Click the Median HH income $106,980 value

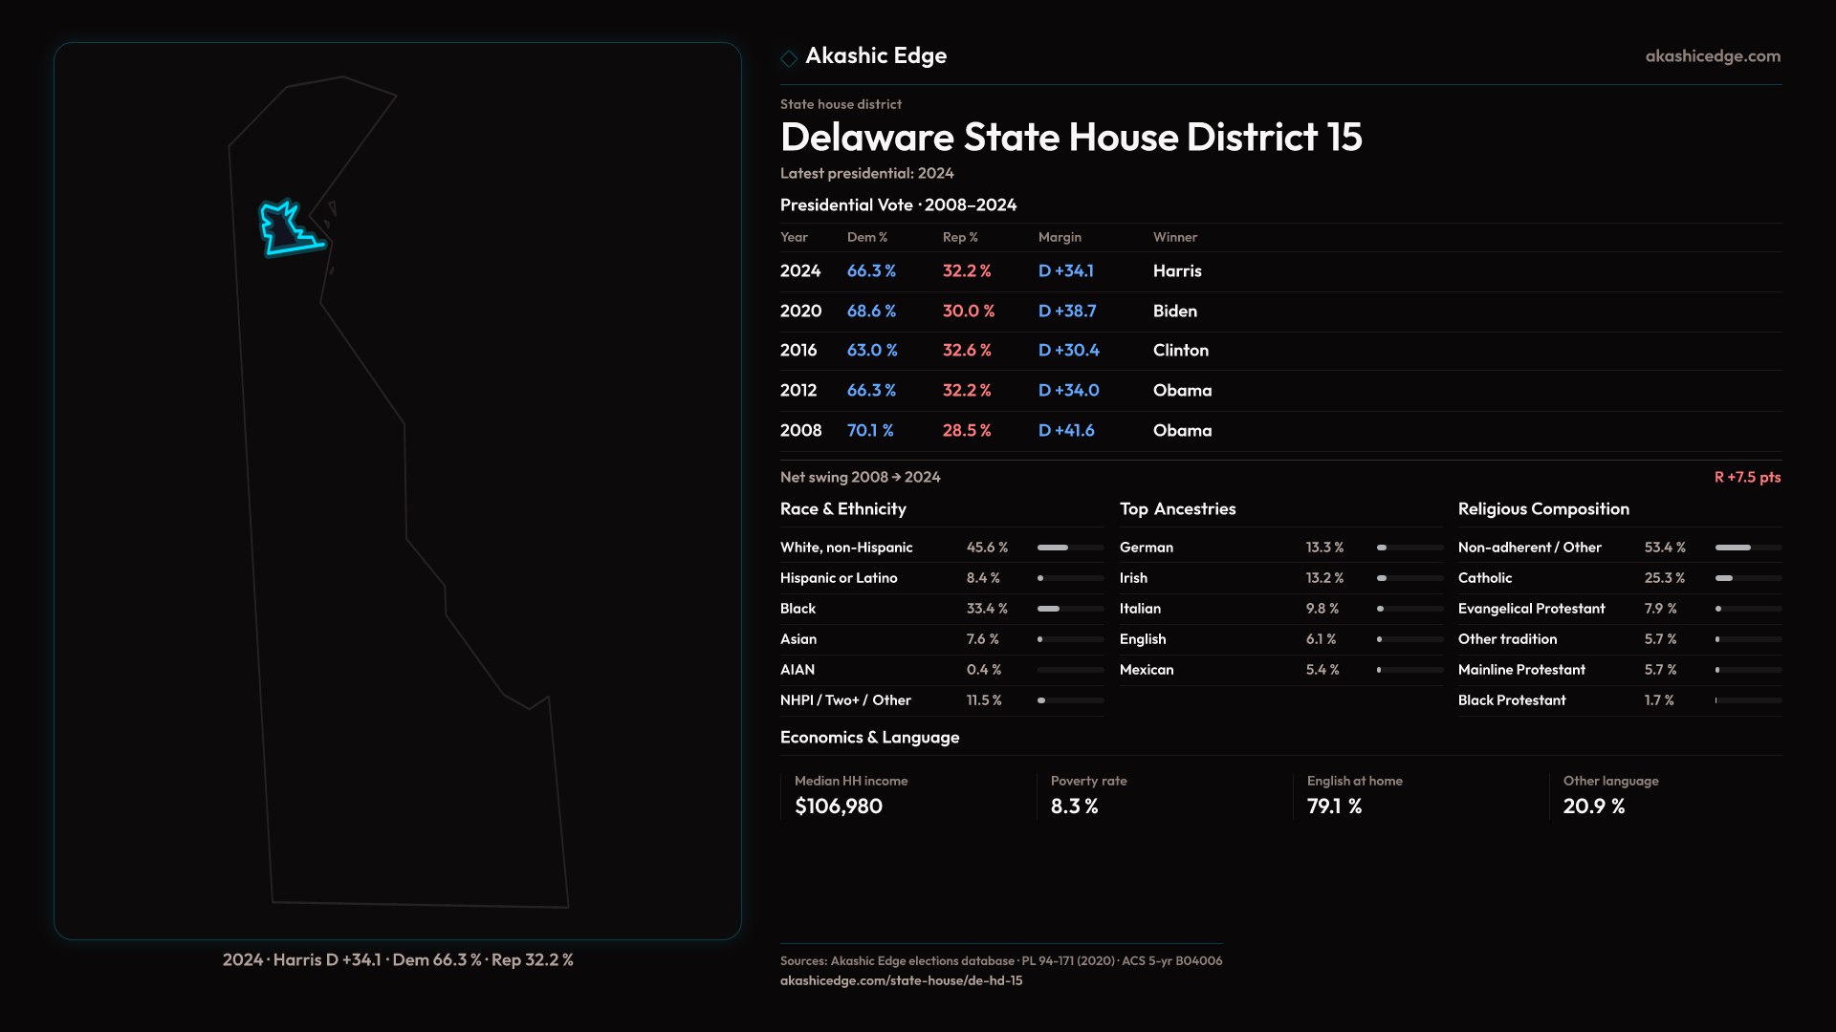839,806
